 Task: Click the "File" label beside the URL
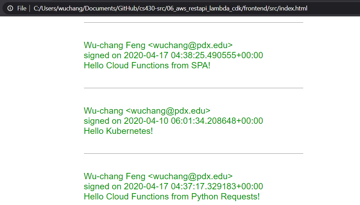tap(22, 8)
